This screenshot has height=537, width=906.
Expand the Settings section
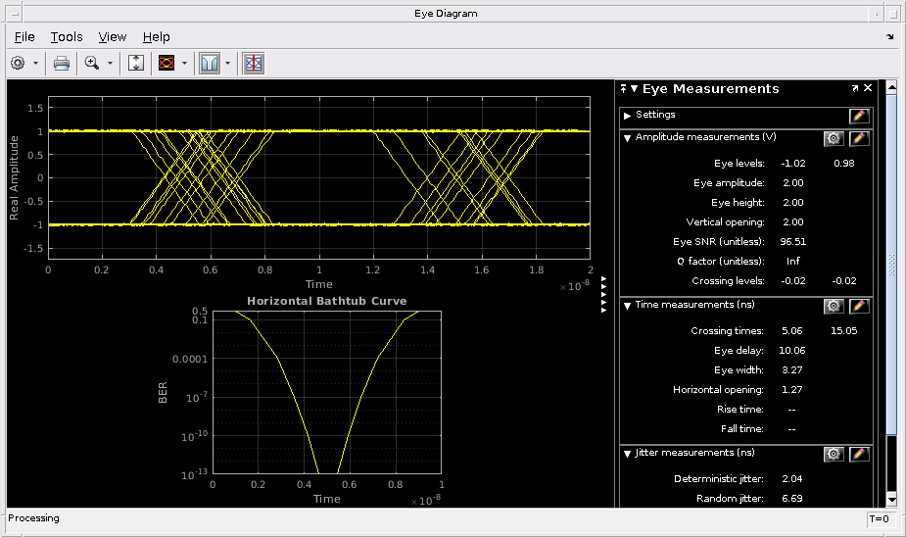627,116
